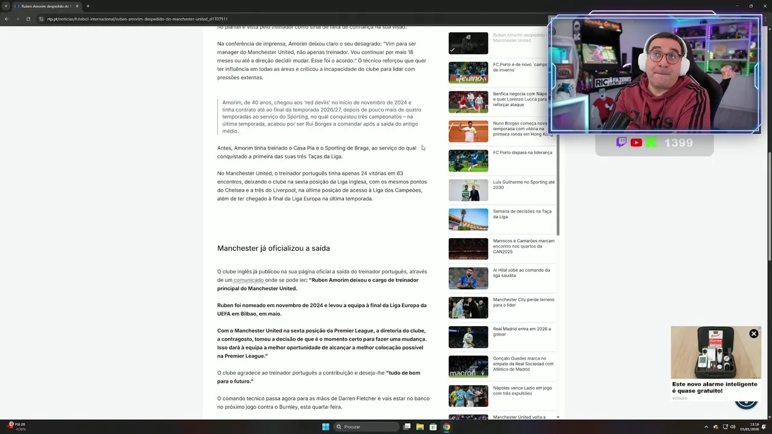772x434 pixels.
Task: Click the webcam overlay video
Action: click(655, 75)
